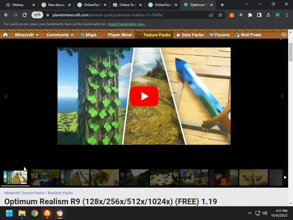Go to next gallery slide arrow
Viewport: 293px width, 220px height.
coord(282,96)
